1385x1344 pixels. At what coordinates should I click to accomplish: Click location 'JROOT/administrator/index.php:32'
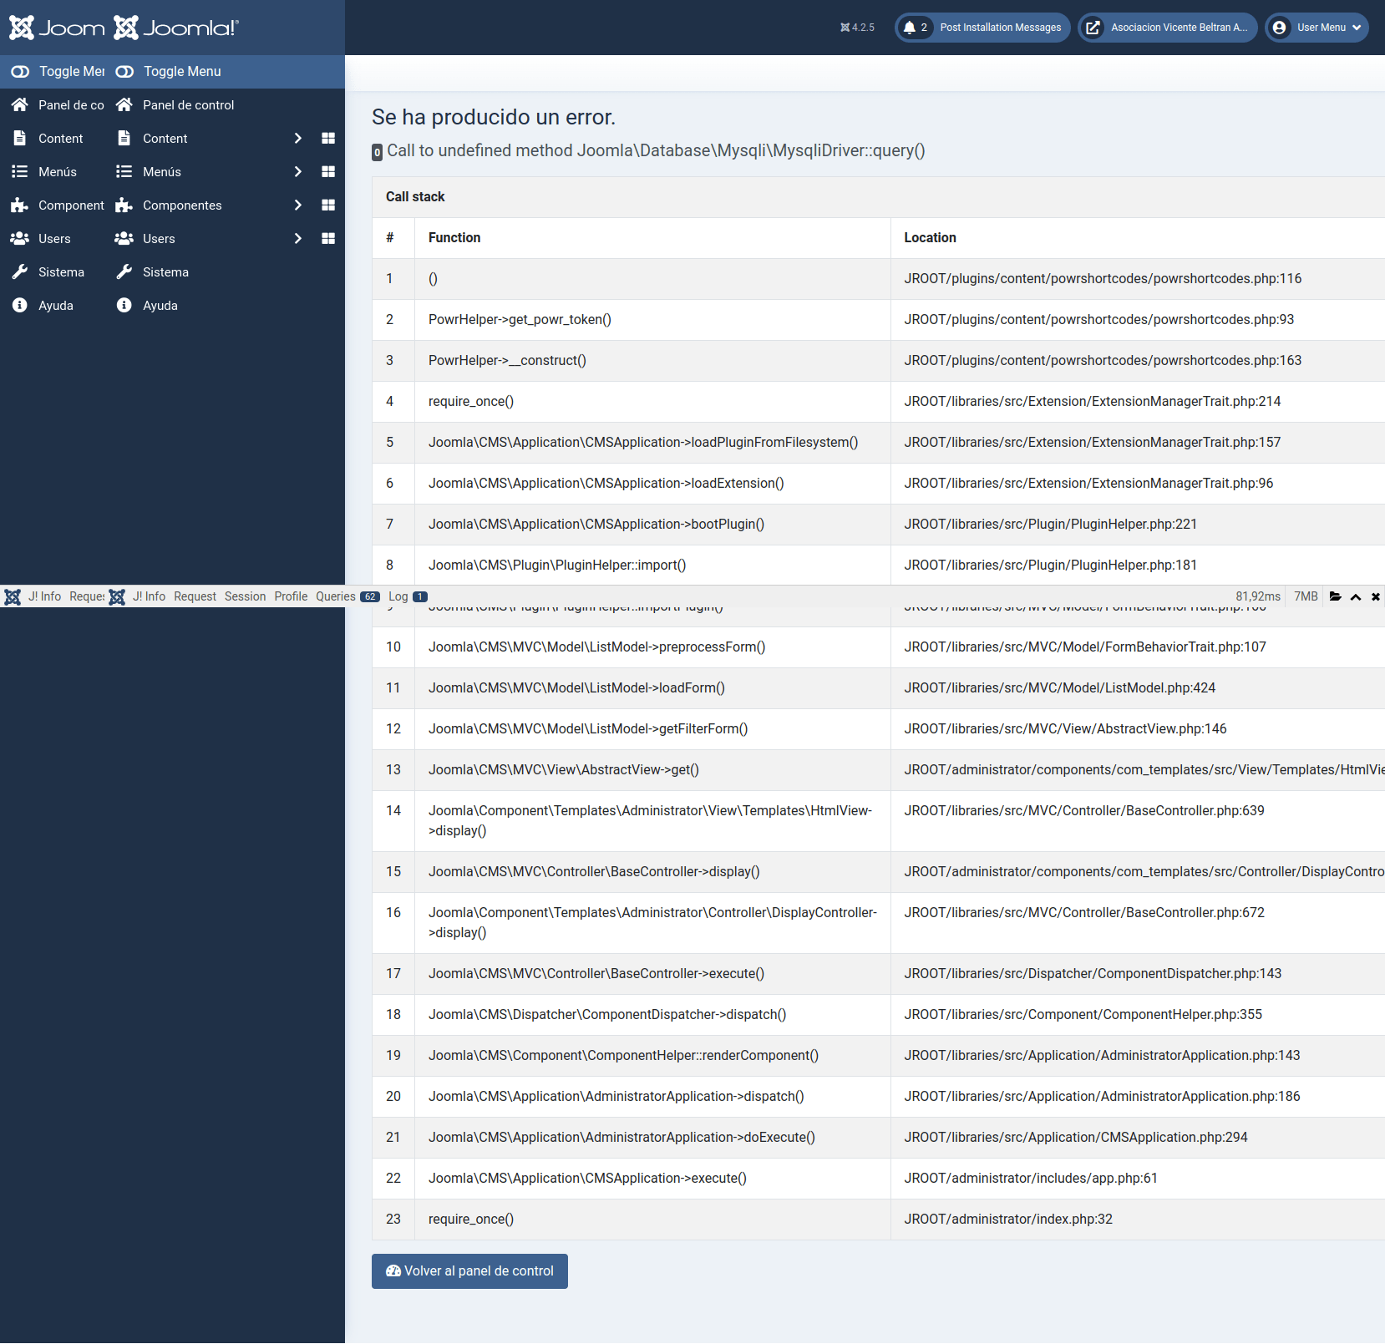[1008, 1220]
